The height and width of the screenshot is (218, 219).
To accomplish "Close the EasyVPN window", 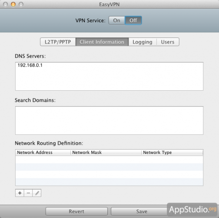I will point(6,4).
